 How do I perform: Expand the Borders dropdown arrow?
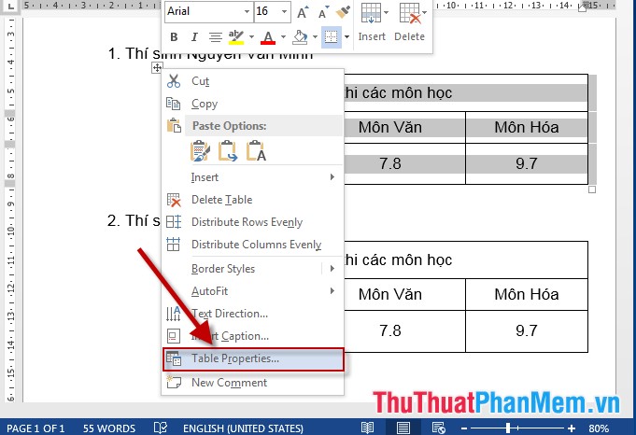pos(346,37)
